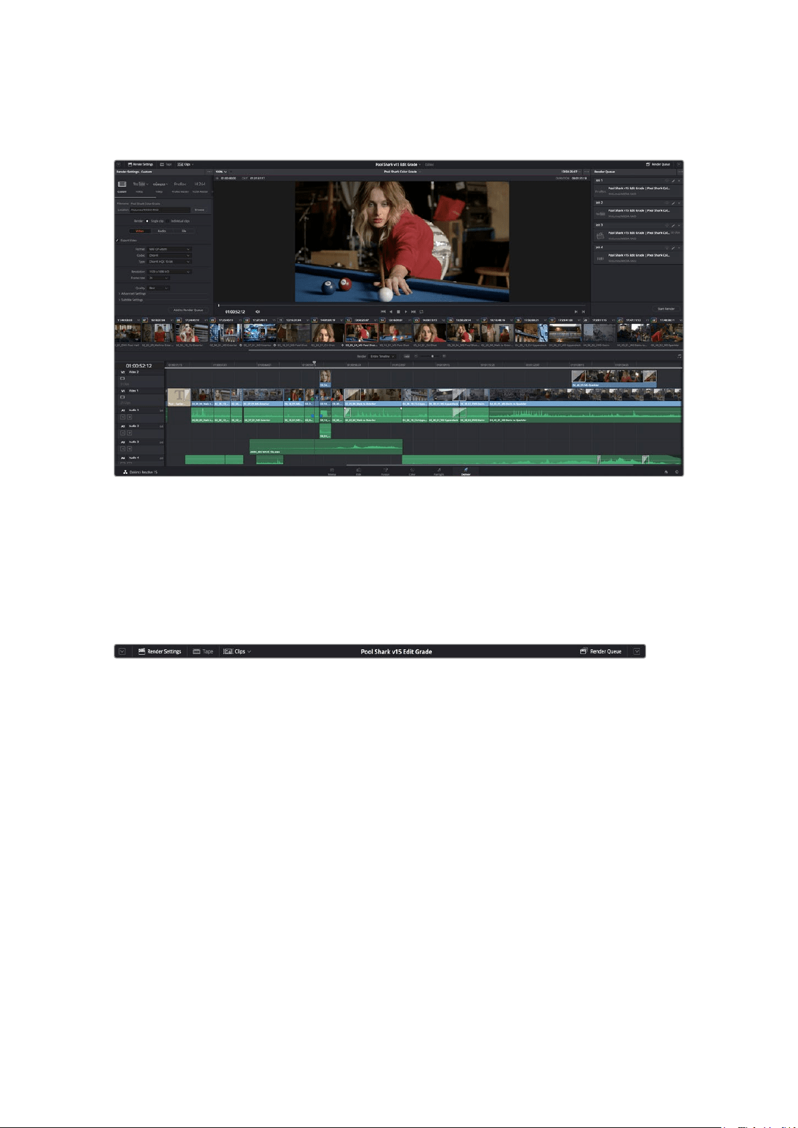Switch to the Audio settings tab
The height and width of the screenshot is (1128, 798).
(161, 231)
